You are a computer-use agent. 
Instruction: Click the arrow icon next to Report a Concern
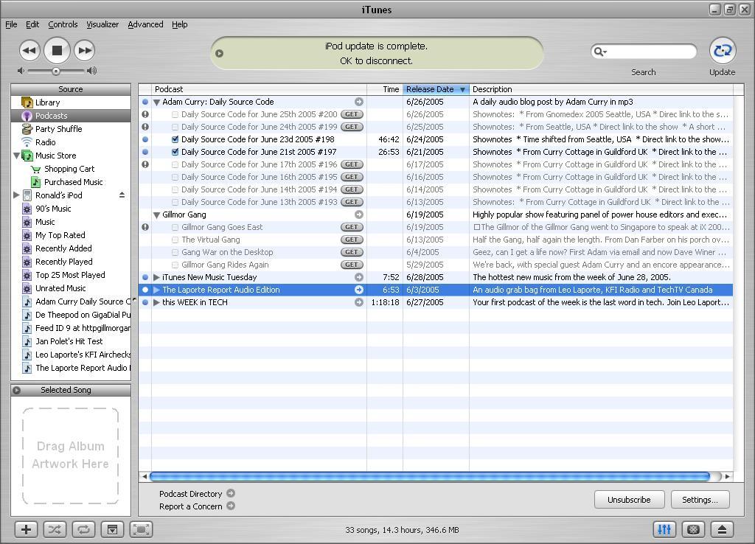(231, 506)
